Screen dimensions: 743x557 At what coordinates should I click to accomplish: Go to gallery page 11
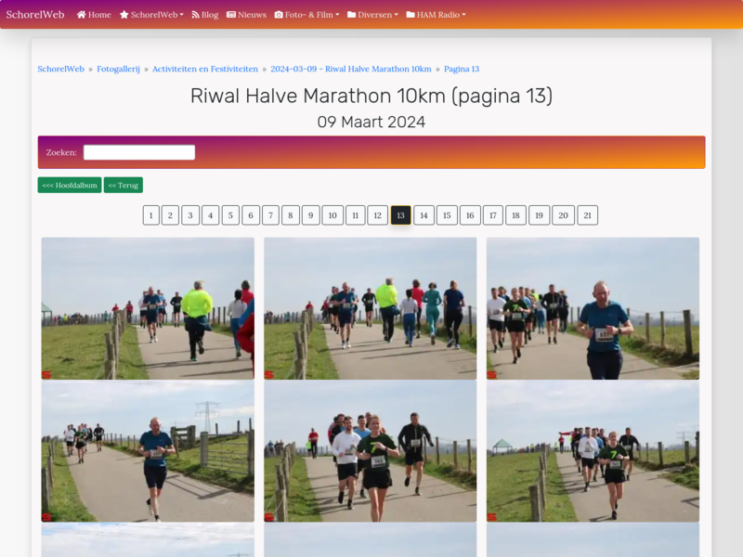click(x=356, y=215)
